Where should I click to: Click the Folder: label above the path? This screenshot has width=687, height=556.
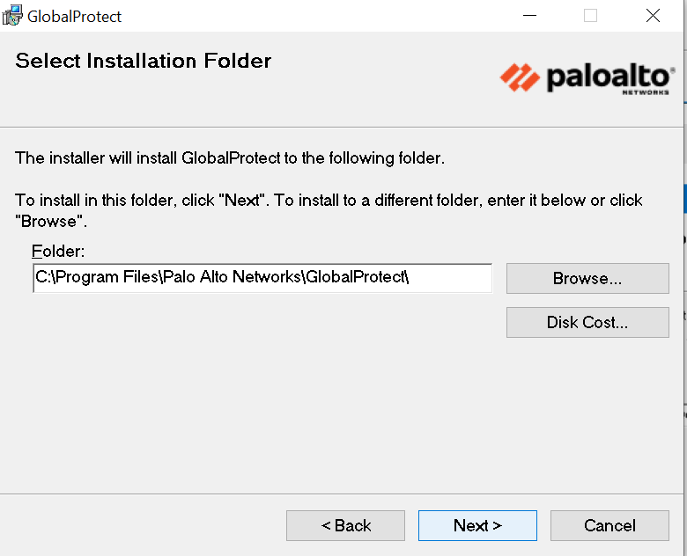pyautogui.click(x=56, y=251)
